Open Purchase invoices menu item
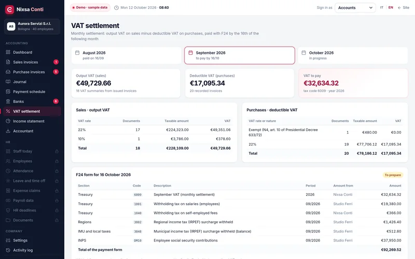Viewport: 415px width, 259px height. coord(32,72)
